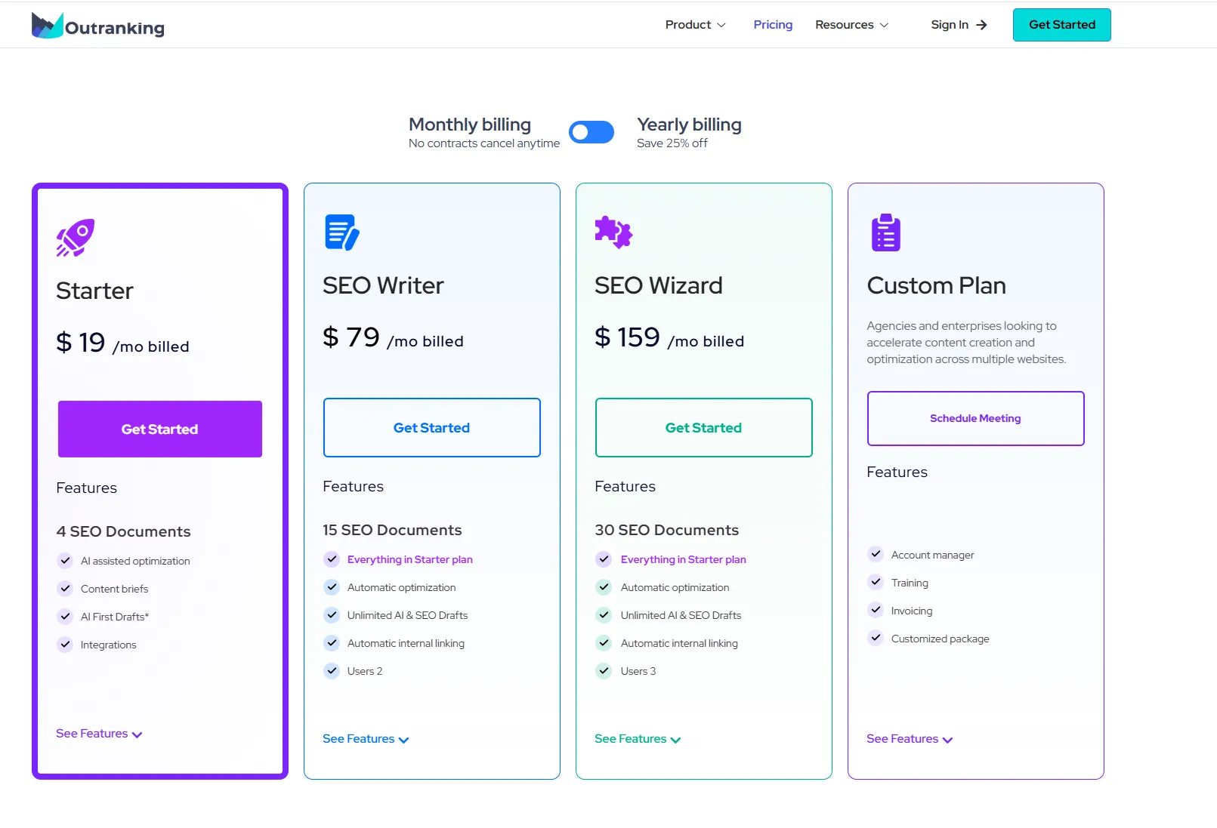
Task: Select the Pricing menu item
Action: [772, 24]
